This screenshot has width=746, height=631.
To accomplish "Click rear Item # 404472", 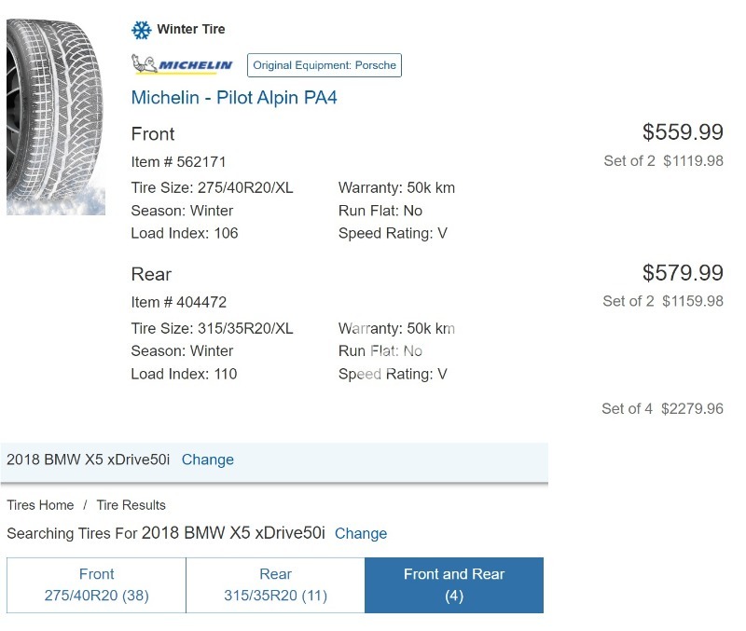I will [178, 302].
